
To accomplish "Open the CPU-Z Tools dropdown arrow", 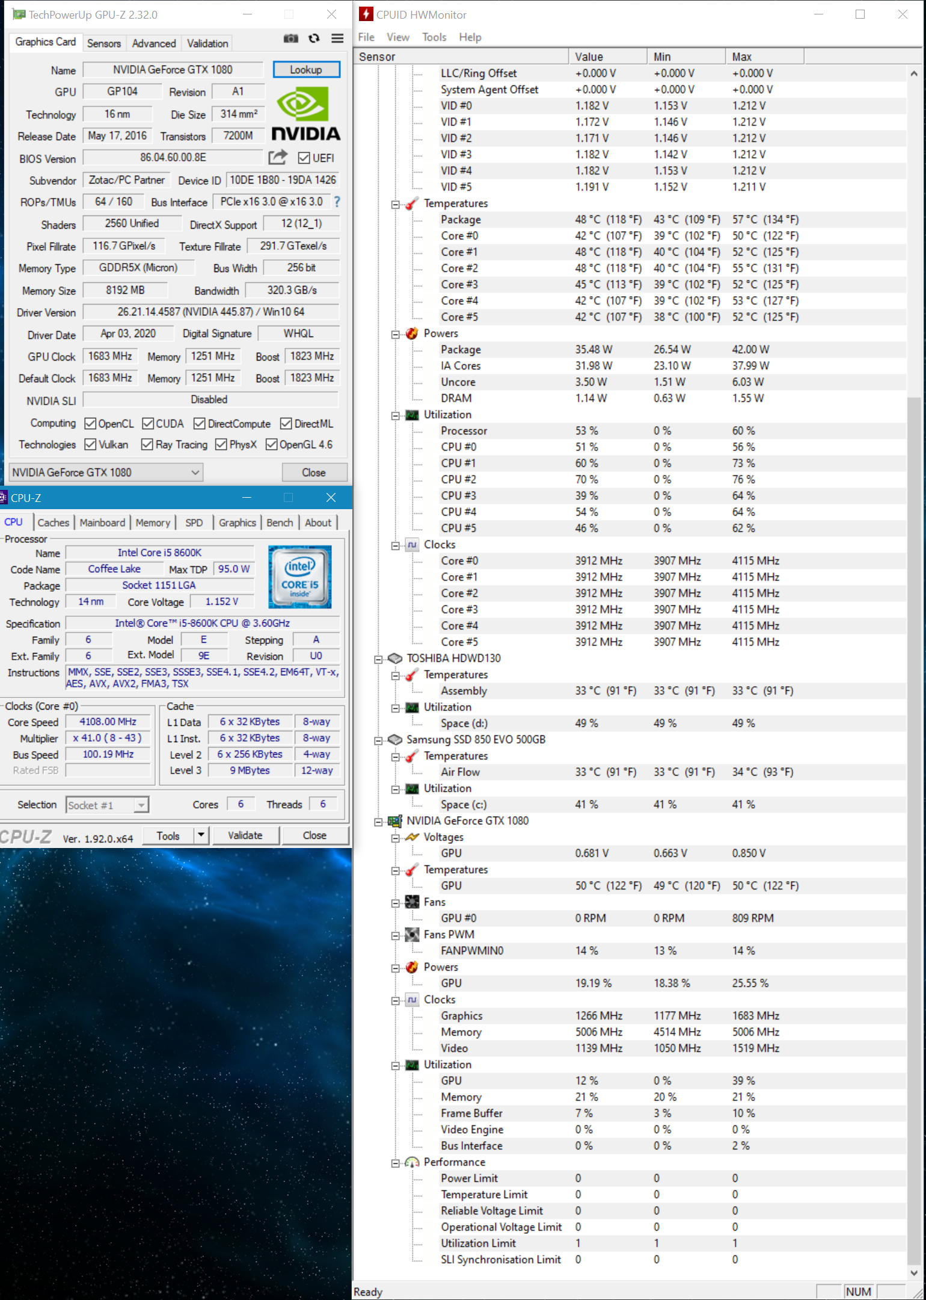I will (x=201, y=835).
